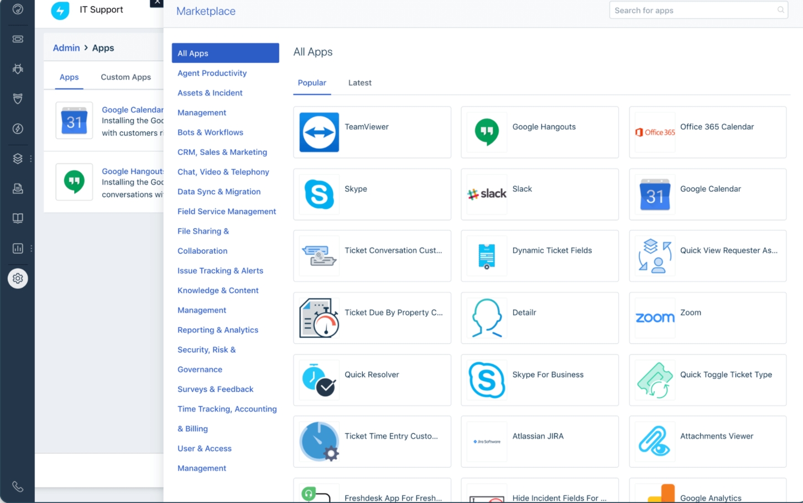Image resolution: width=803 pixels, height=503 pixels.
Task: Open the installed Google Hangouts link under Apps tab
Action: [132, 171]
